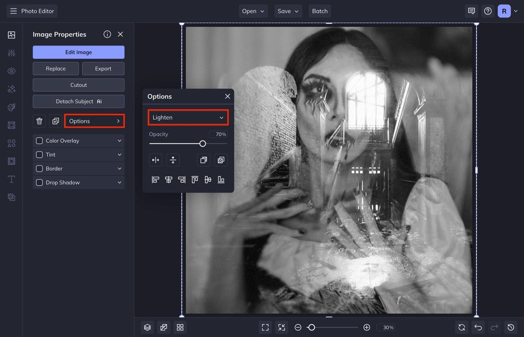Click the zoom in plus icon
Screen dimensions: 524x337
366,328
